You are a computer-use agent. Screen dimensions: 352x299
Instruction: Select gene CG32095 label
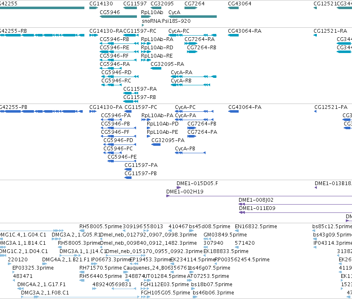pos(162,4)
